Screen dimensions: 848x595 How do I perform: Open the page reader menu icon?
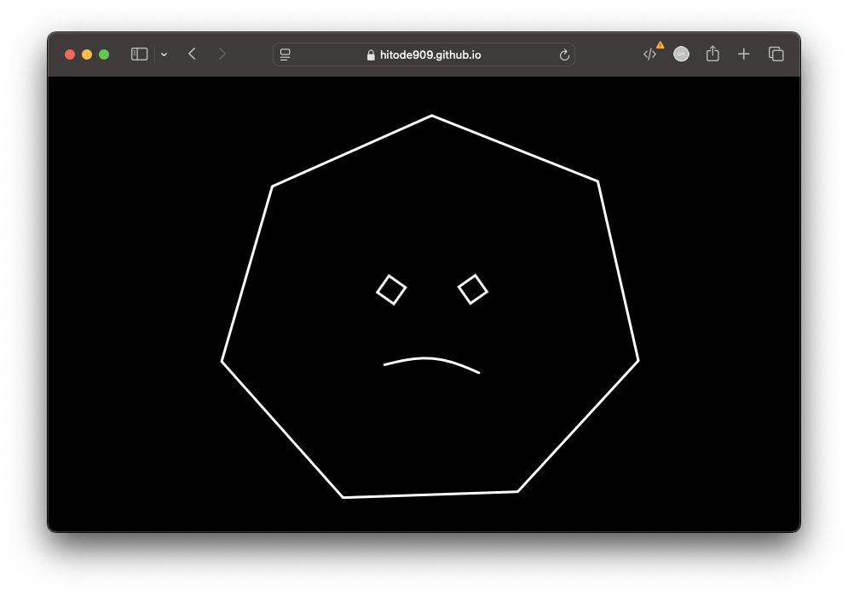click(x=285, y=54)
